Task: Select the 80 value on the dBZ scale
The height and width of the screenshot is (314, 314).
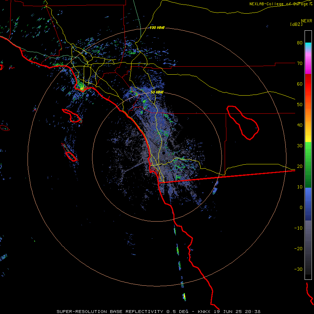Action: pos(300,43)
